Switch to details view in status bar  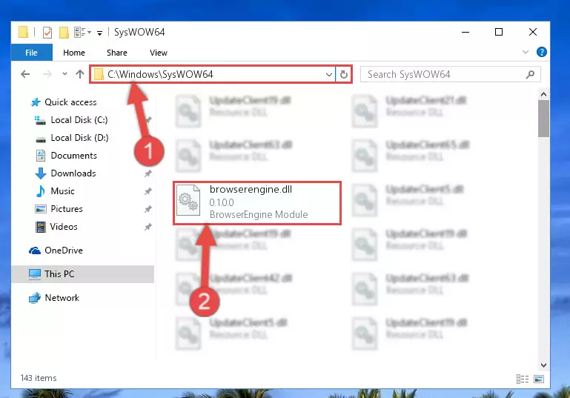(x=523, y=379)
